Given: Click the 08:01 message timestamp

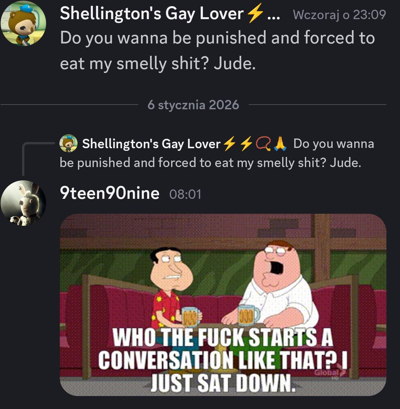Looking at the screenshot, I should (x=185, y=194).
